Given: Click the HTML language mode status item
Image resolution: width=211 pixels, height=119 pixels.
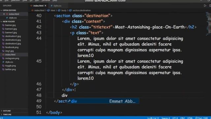Looking at the screenshot, I should tap(190, 118).
